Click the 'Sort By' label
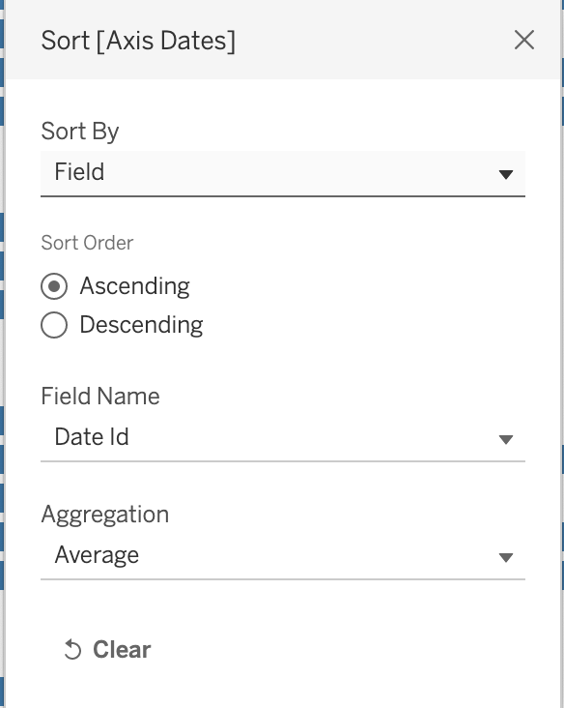This screenshot has height=708, width=564. 80,132
